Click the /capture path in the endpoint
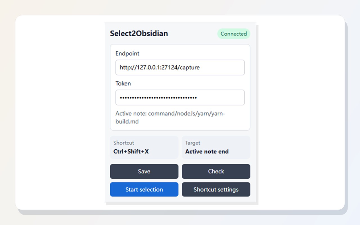Screen dimensions: 360x225 [x=189, y=67]
